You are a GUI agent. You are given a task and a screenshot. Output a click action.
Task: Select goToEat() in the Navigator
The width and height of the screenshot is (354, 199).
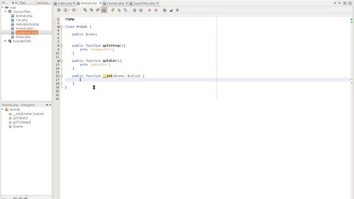point(20,118)
